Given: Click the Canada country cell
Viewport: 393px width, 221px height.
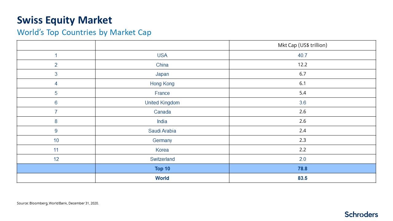Looking at the screenshot, I should (162, 112).
